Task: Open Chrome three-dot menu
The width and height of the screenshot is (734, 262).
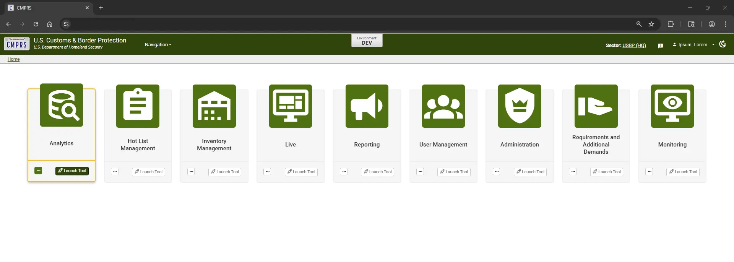Action: (726, 24)
